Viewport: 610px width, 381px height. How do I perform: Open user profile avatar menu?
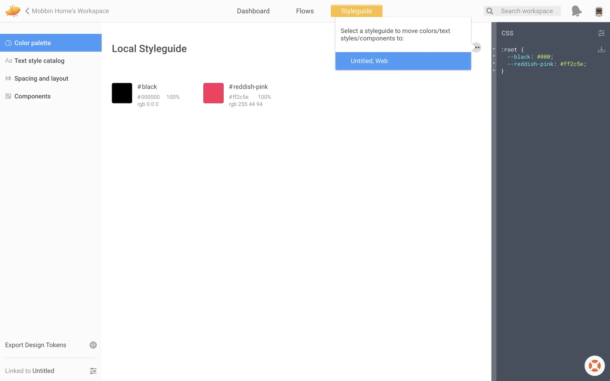[x=599, y=11]
